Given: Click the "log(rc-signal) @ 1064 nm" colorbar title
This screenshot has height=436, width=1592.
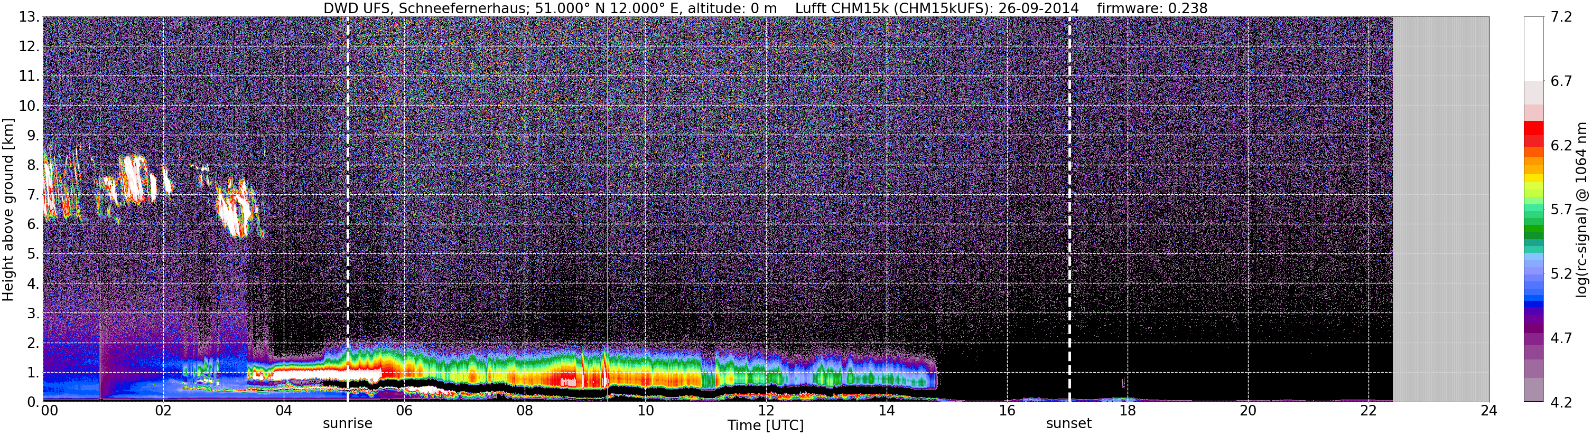Looking at the screenshot, I should click(x=1581, y=210).
